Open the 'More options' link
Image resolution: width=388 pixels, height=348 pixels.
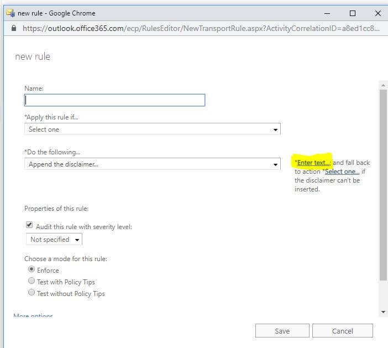[x=33, y=316]
